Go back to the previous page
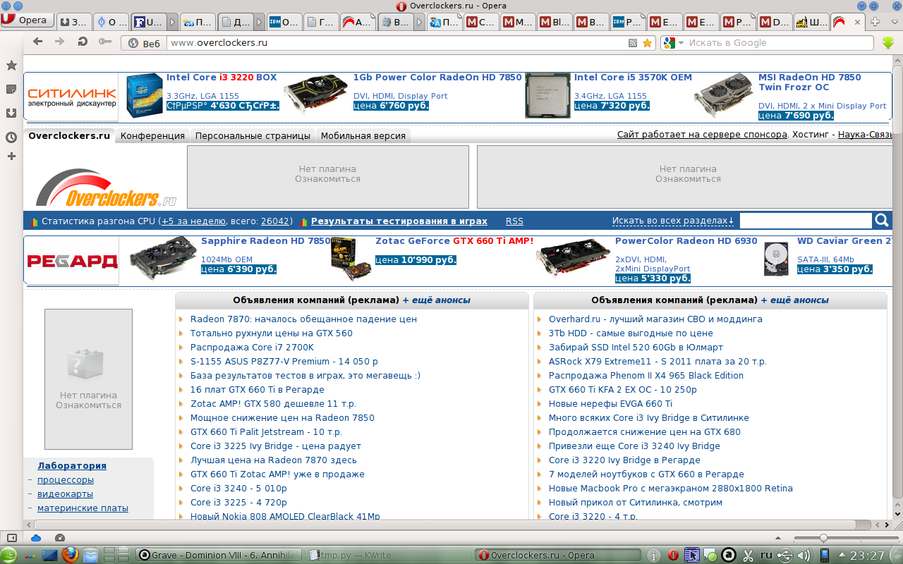Image resolution: width=903 pixels, height=564 pixels. coord(37,42)
